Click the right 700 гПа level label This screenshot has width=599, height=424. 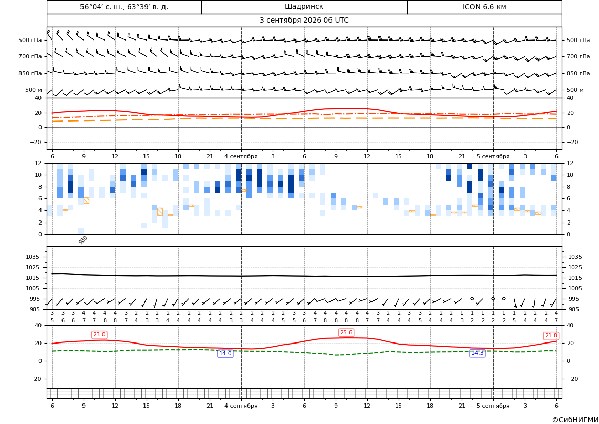pyautogui.click(x=579, y=56)
